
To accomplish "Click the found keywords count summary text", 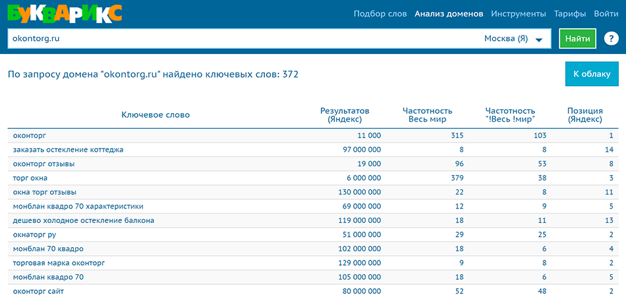I will pos(153,74).
